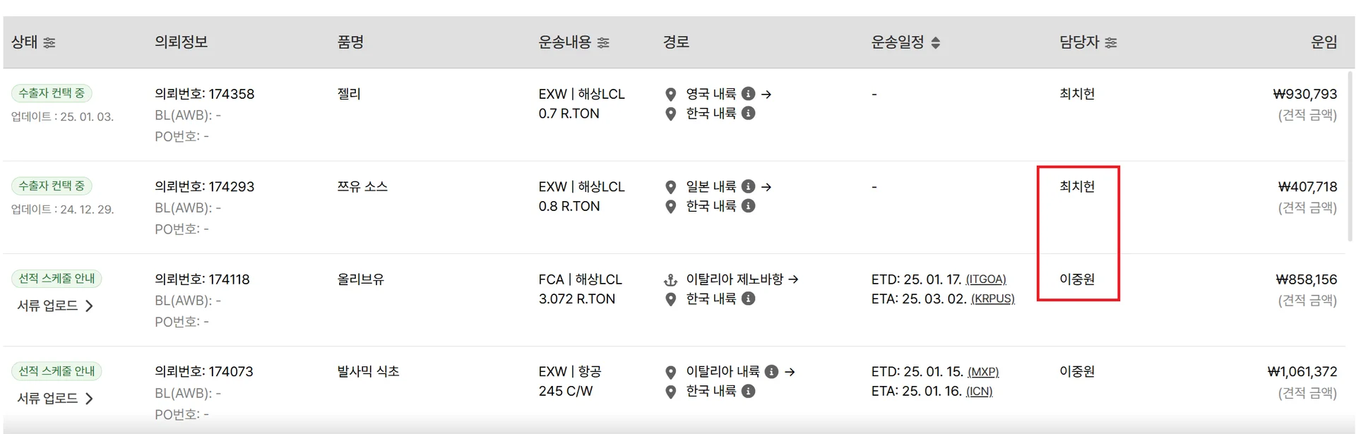Click 선적 스케줄 안내 badge for 올리브유
Screen dimensions: 1356x434
point(56,279)
